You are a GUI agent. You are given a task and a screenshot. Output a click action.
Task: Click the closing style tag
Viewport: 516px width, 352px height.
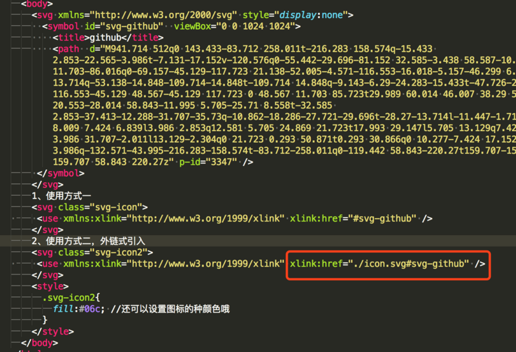[x=53, y=331]
